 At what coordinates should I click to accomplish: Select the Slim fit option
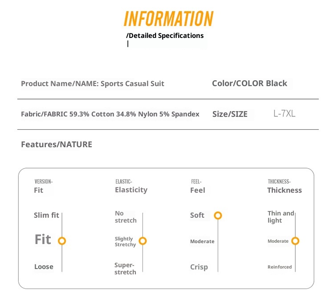pos(46,215)
